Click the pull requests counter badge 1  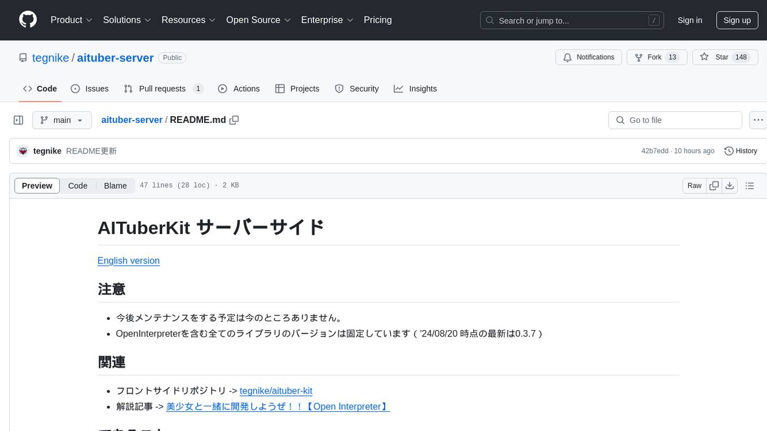(x=198, y=89)
